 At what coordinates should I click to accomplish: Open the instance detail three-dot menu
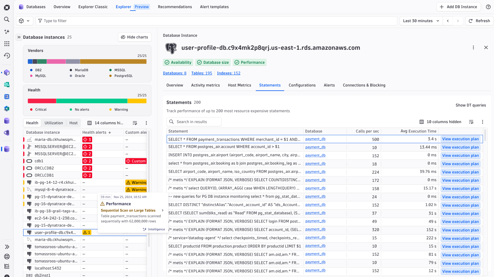(x=473, y=48)
